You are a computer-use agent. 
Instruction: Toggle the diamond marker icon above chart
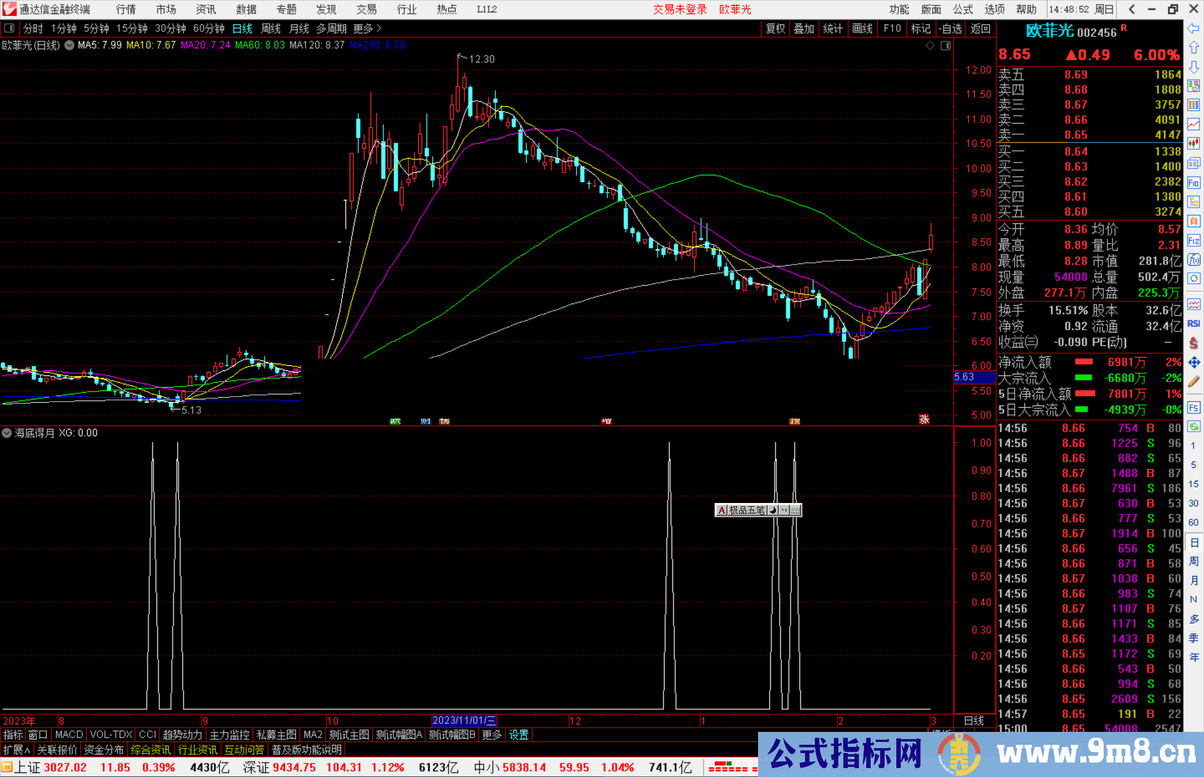tap(930, 46)
